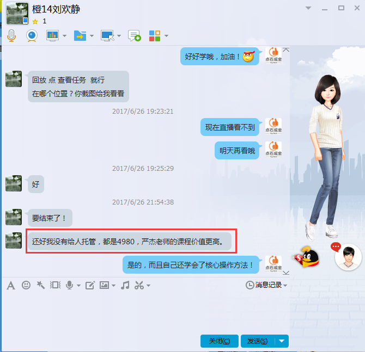The height and width of the screenshot is (352, 365).
Task: Start a video call with the webcam icon
Action: pyautogui.click(x=32, y=36)
